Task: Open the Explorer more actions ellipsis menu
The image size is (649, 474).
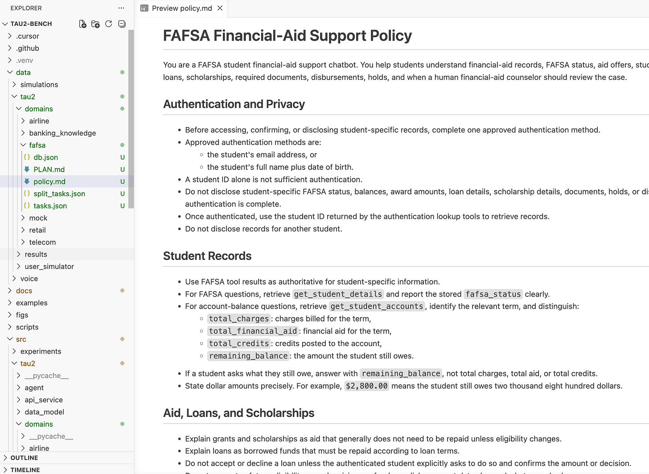Action: click(x=121, y=8)
